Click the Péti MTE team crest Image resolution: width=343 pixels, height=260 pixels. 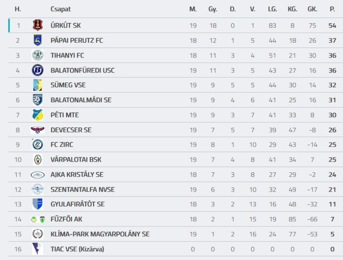click(x=38, y=115)
